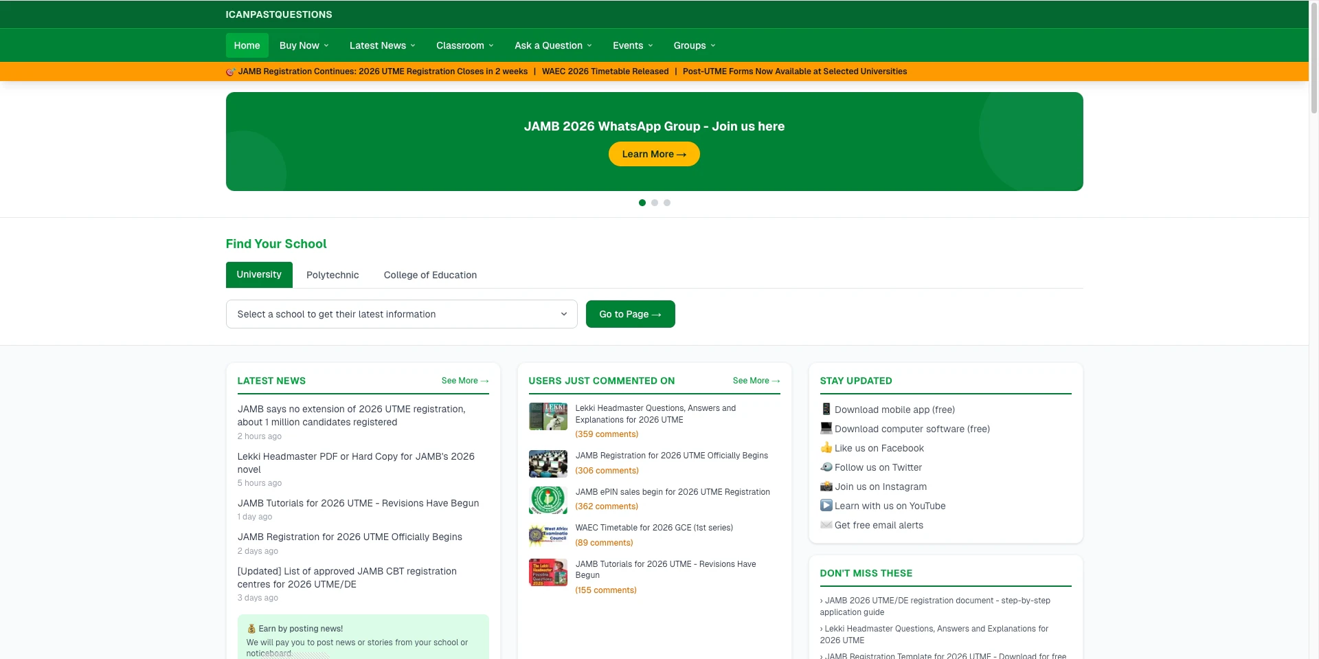Click the money bag icon in Earn by posting news
Viewport: 1319px width, 659px height.
click(251, 629)
